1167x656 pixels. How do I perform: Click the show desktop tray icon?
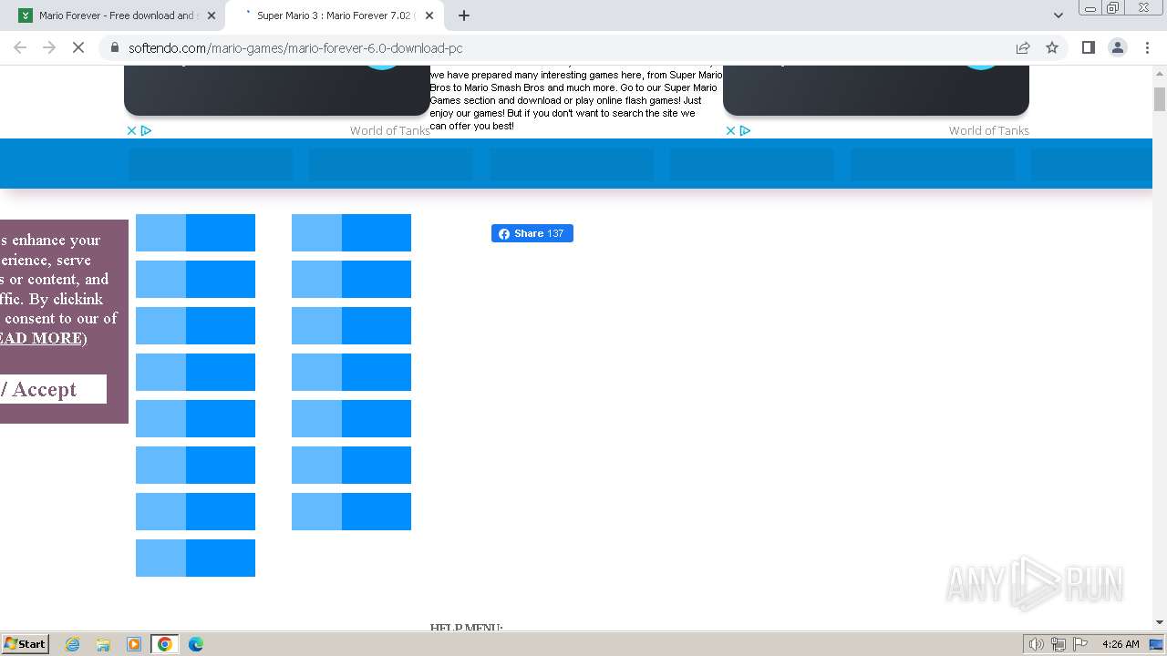coord(1157,644)
